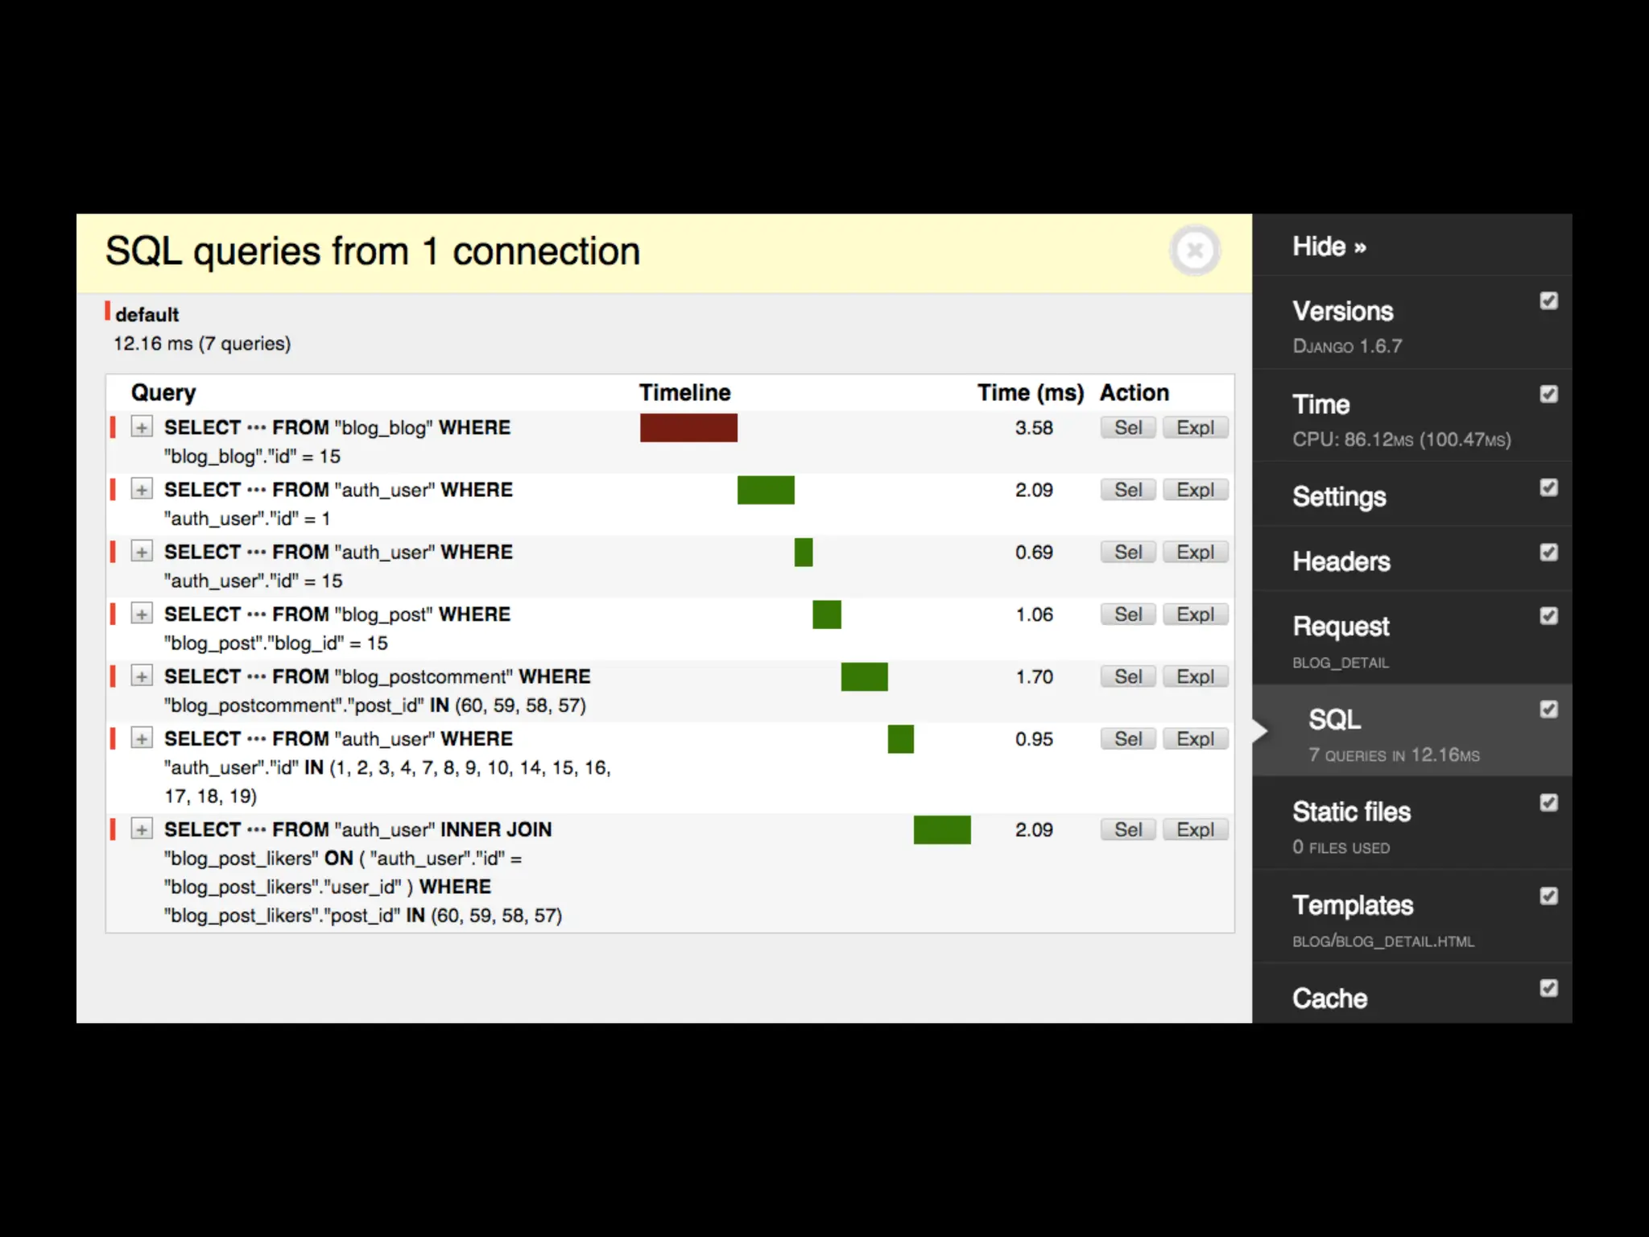Click Sel for the 3.58 ms query
The image size is (1649, 1237).
[1128, 428]
